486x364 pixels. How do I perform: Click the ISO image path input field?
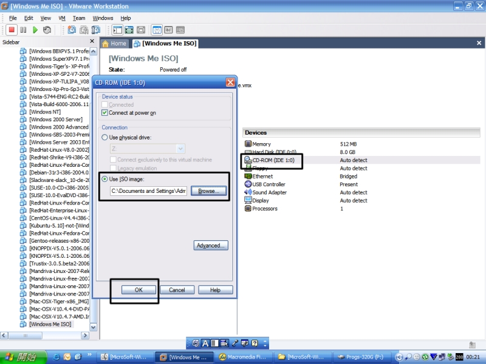tap(148, 191)
